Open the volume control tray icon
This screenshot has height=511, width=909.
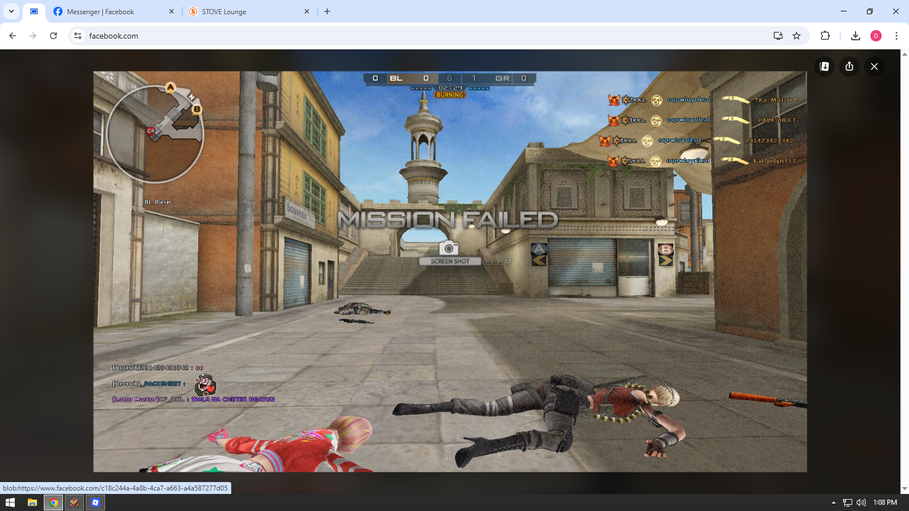861,502
